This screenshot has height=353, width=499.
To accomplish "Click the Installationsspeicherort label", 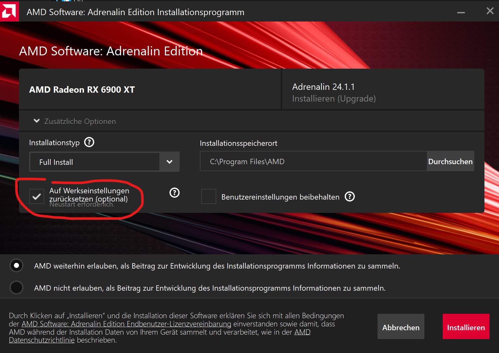I will pos(238,143).
